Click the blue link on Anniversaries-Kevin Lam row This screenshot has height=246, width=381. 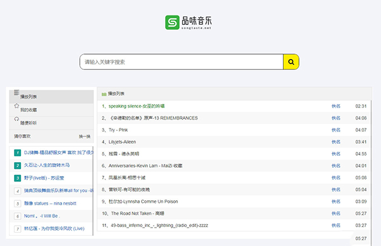point(336,166)
